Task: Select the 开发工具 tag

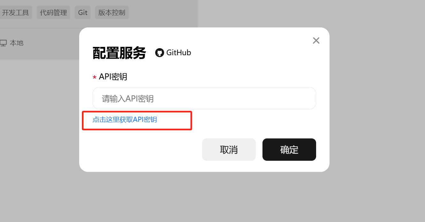Action: 15,12
